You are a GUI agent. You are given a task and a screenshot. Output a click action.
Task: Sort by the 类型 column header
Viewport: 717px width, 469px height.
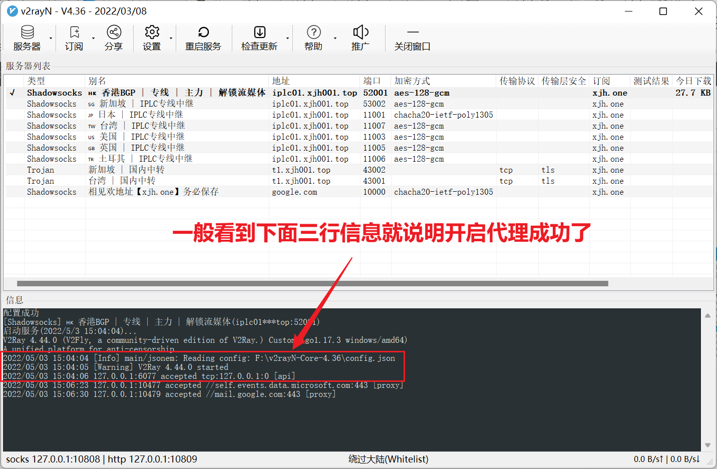pyautogui.click(x=55, y=81)
